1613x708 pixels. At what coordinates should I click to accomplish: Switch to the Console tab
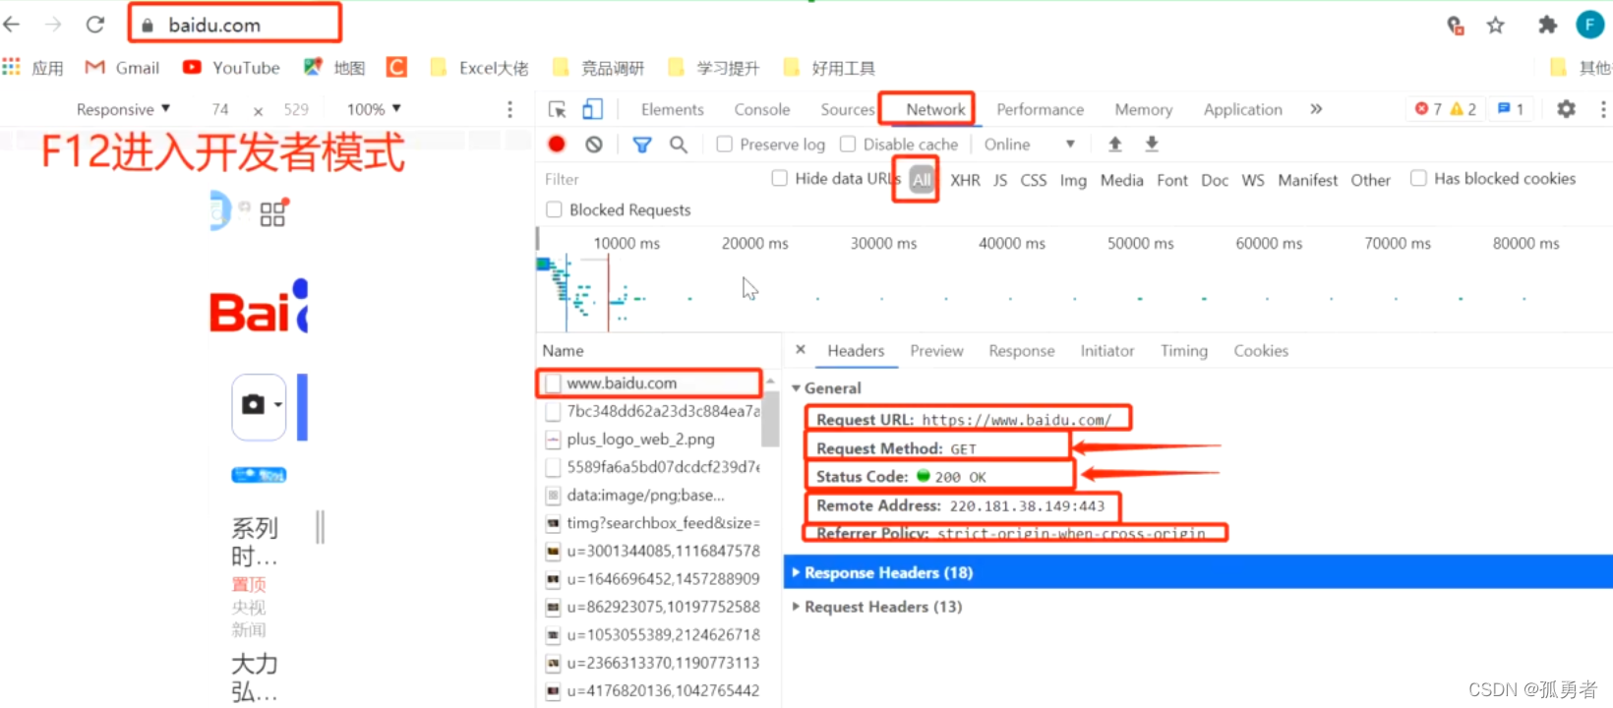point(762,109)
